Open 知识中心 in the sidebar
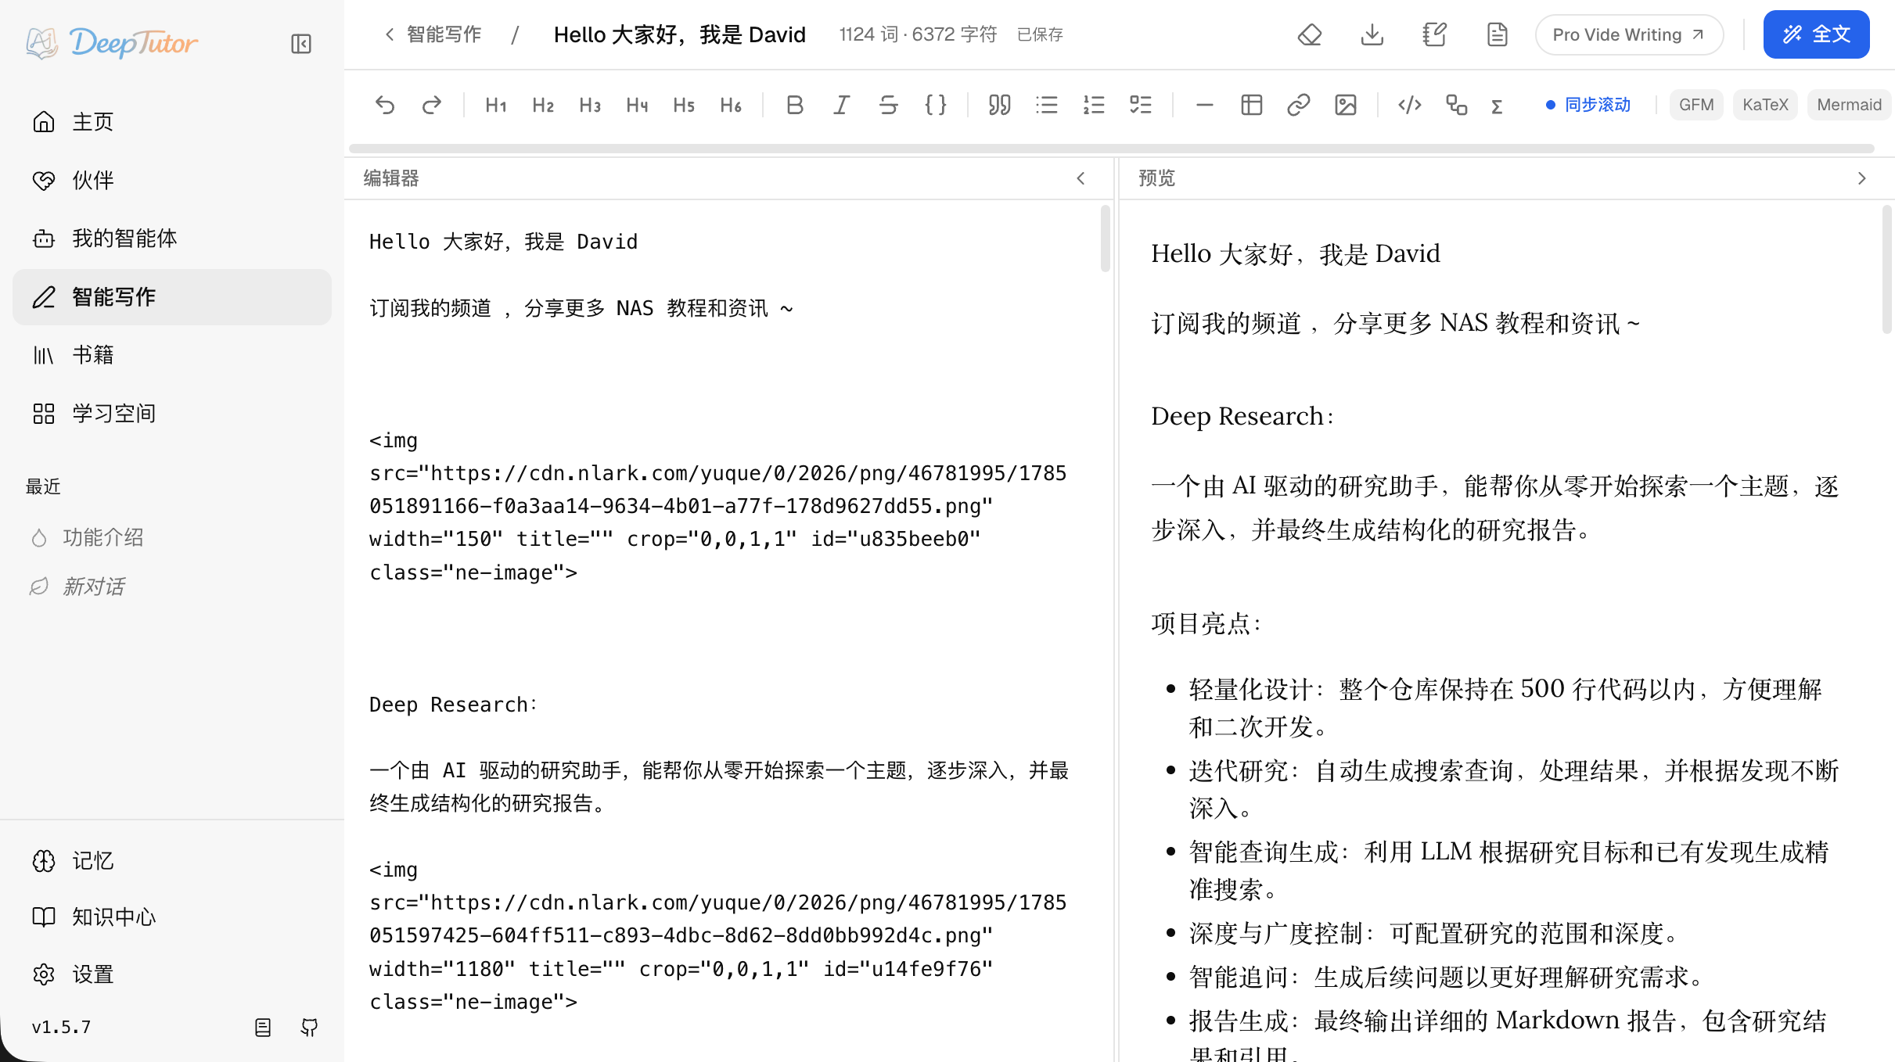 coord(172,917)
